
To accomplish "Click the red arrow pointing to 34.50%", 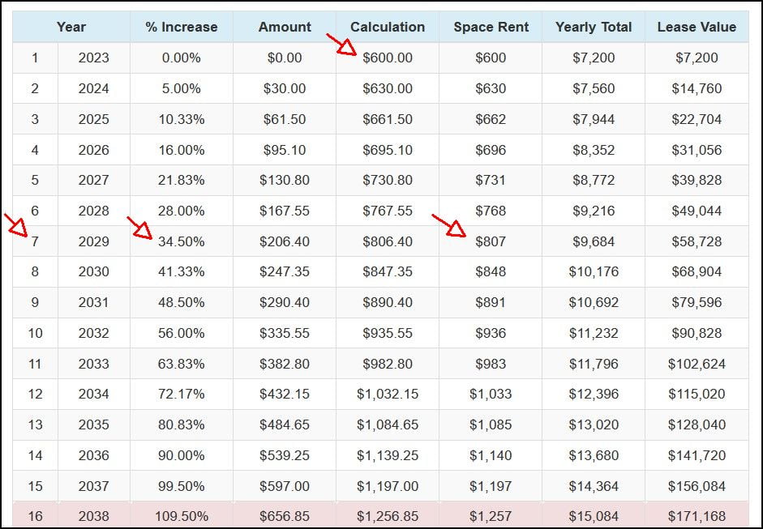I will click(139, 228).
